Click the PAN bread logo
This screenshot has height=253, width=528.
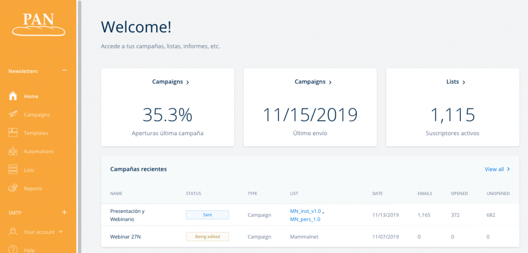(39, 25)
